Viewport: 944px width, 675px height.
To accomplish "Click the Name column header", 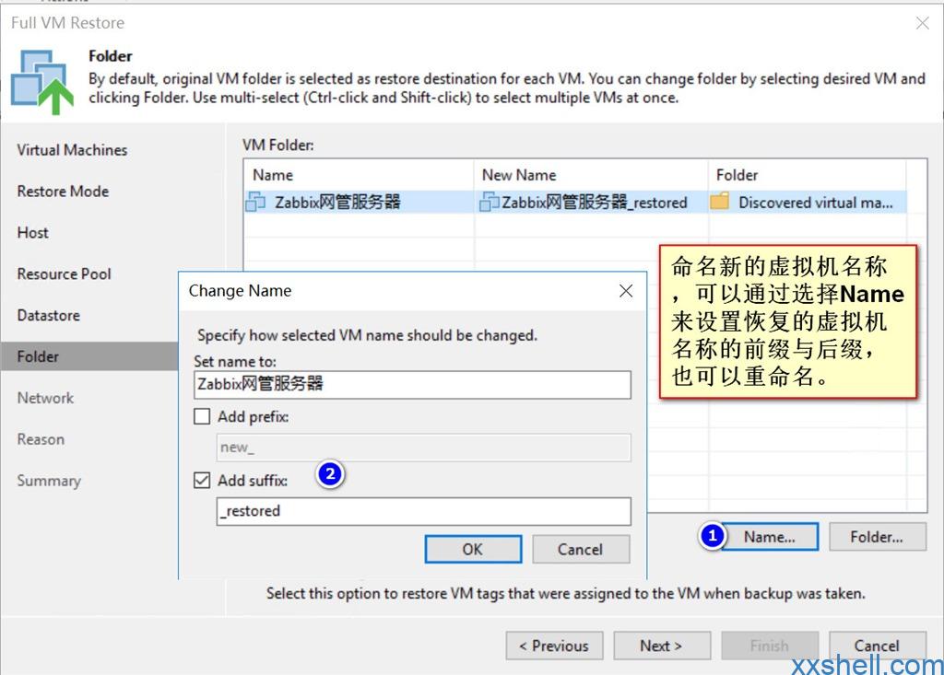I will [359, 175].
